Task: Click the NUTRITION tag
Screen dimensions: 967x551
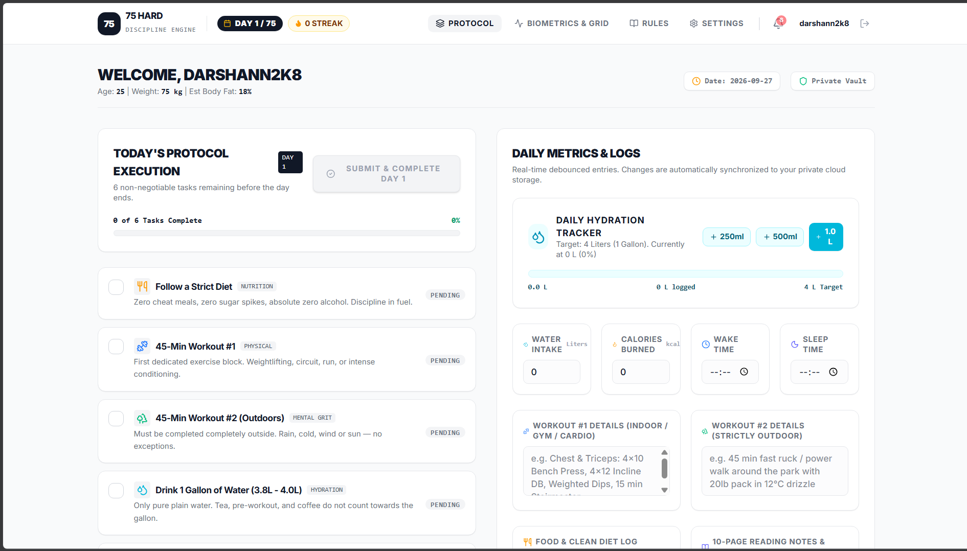Action: [x=257, y=286]
